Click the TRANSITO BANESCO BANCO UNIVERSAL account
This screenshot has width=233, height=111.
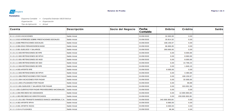point(37,100)
